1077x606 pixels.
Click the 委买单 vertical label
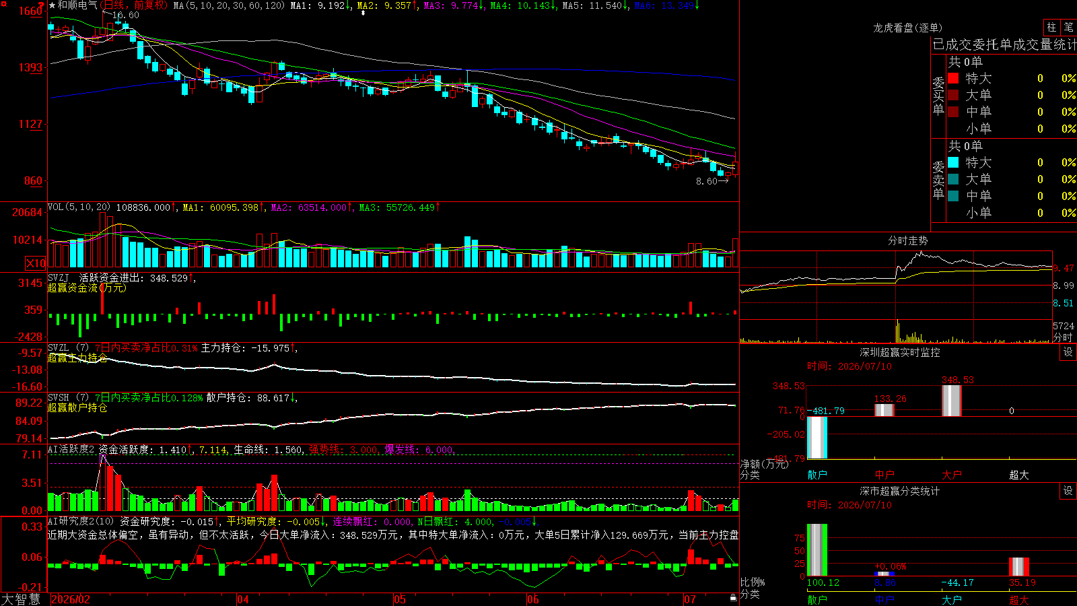tap(938, 96)
